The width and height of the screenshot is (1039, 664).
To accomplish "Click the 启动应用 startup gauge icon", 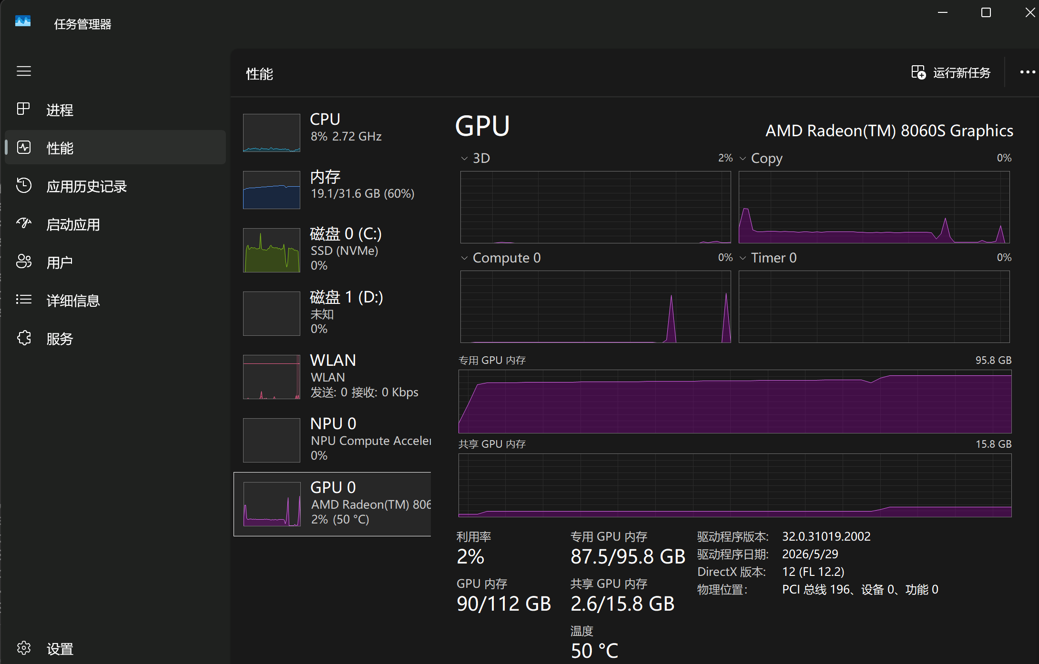I will pyautogui.click(x=23, y=223).
